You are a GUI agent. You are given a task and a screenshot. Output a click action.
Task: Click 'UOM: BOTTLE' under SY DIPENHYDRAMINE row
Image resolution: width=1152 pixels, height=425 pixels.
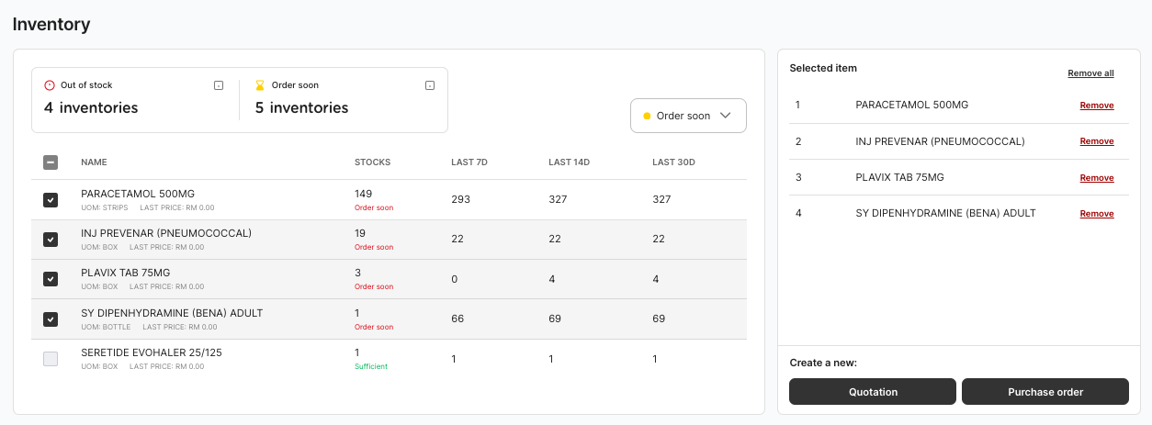coord(106,327)
